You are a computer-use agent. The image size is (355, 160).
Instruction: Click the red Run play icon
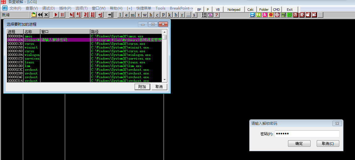[56, 15]
